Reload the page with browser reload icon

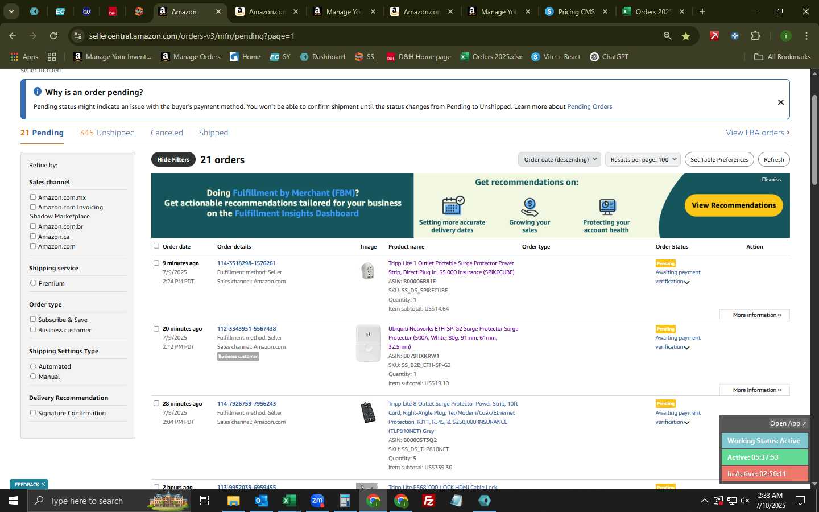click(53, 36)
